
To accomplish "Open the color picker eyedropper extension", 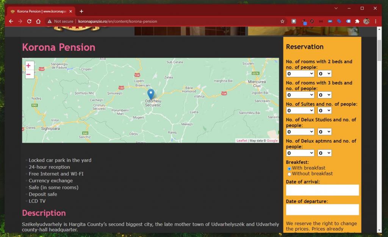I will pyautogui.click(x=304, y=22).
